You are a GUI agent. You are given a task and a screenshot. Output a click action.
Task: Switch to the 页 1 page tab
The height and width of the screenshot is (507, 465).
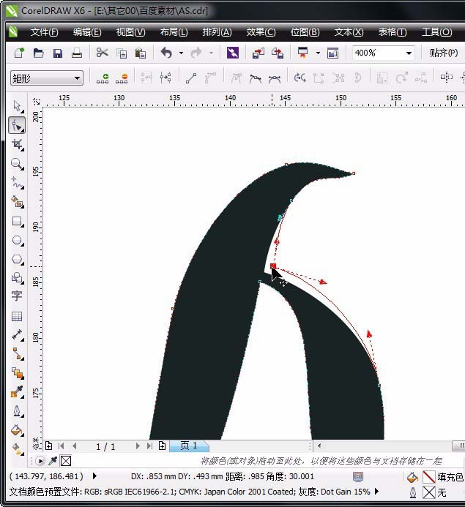point(189,446)
